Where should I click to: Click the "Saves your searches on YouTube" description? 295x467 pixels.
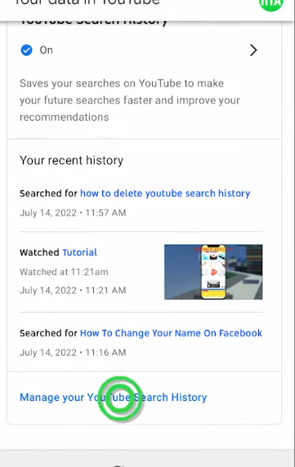tap(130, 100)
